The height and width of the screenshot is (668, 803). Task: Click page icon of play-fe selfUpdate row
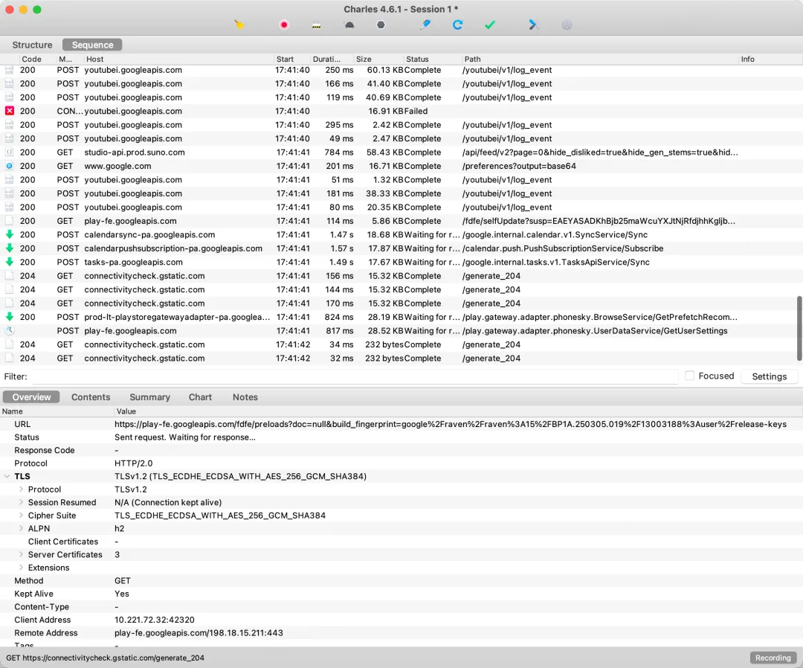pyautogui.click(x=9, y=221)
